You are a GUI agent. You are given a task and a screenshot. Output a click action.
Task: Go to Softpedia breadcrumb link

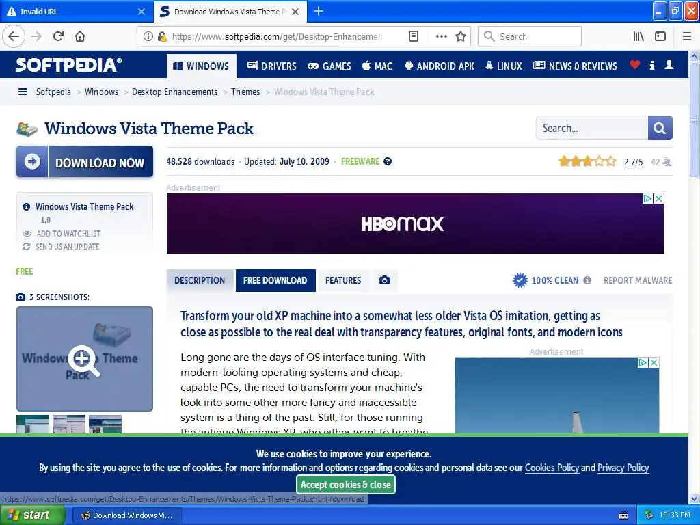click(53, 92)
